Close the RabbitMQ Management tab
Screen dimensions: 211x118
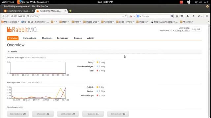pos(65,11)
